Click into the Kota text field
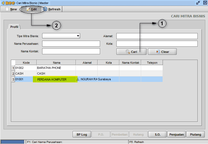This screenshot has height=144, width=208. [x=157, y=44]
